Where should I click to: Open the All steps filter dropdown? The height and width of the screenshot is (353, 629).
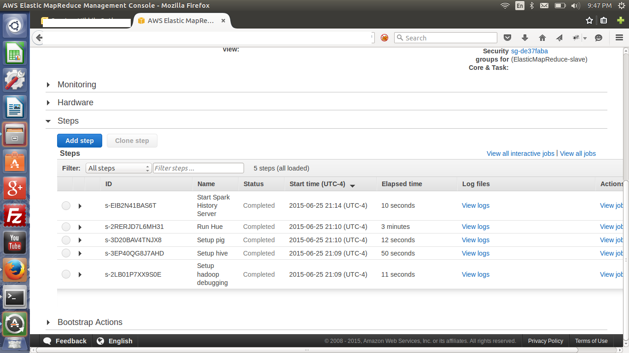pos(118,168)
